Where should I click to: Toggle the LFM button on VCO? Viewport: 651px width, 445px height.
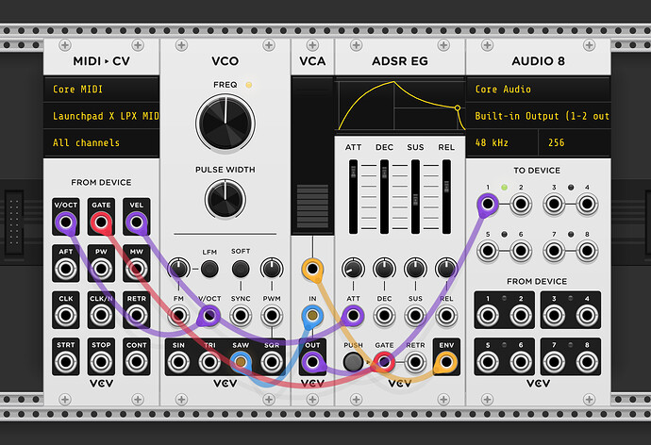click(209, 269)
